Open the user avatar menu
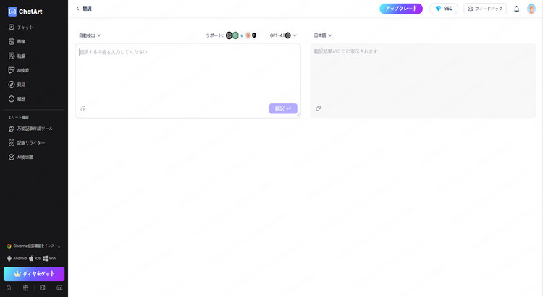The width and height of the screenshot is (543, 297). pos(531,9)
